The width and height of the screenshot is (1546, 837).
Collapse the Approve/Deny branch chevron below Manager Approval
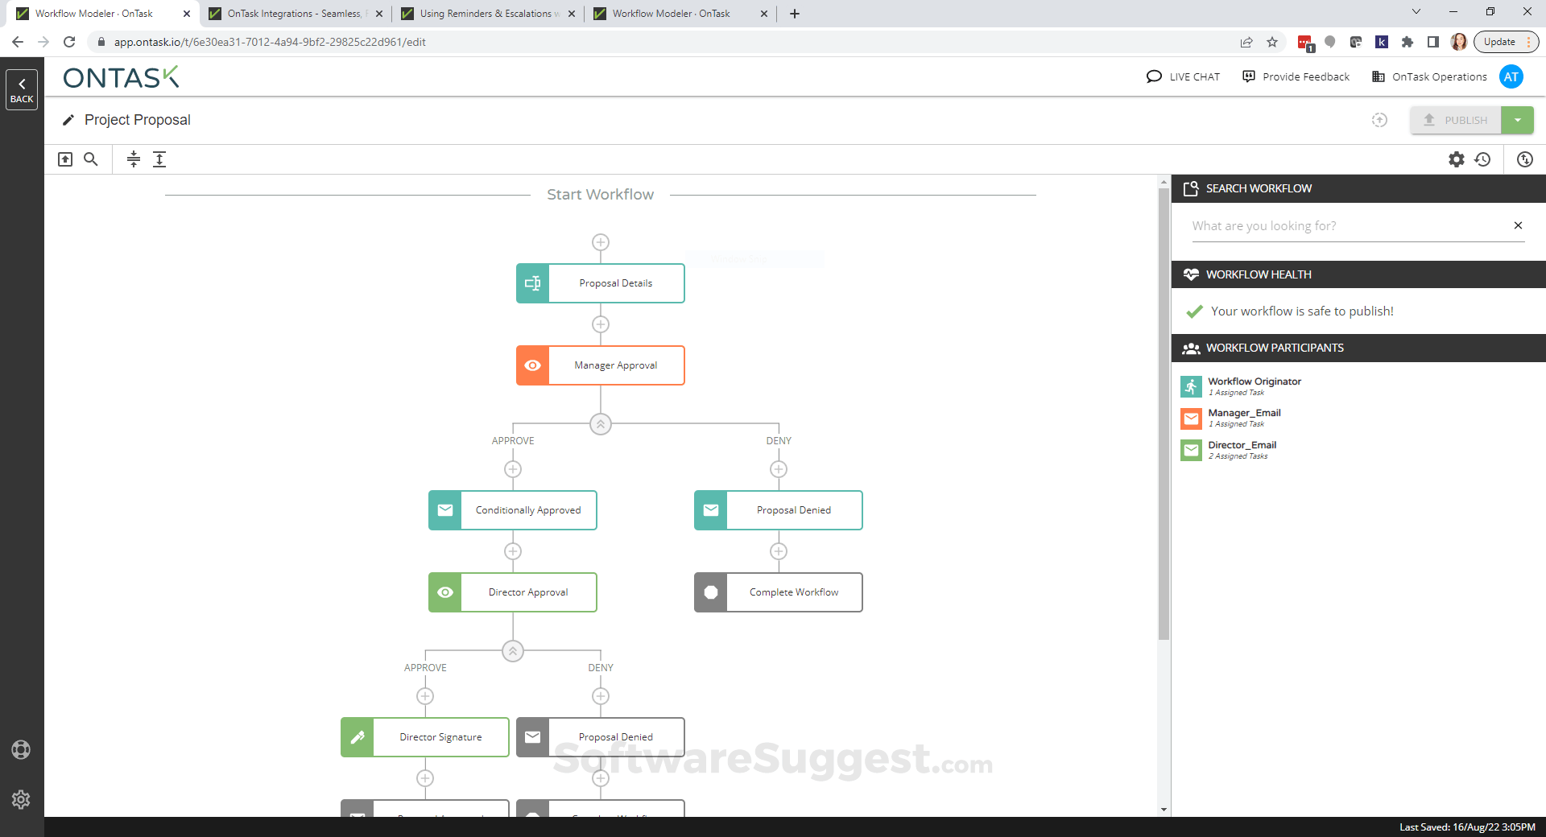600,424
